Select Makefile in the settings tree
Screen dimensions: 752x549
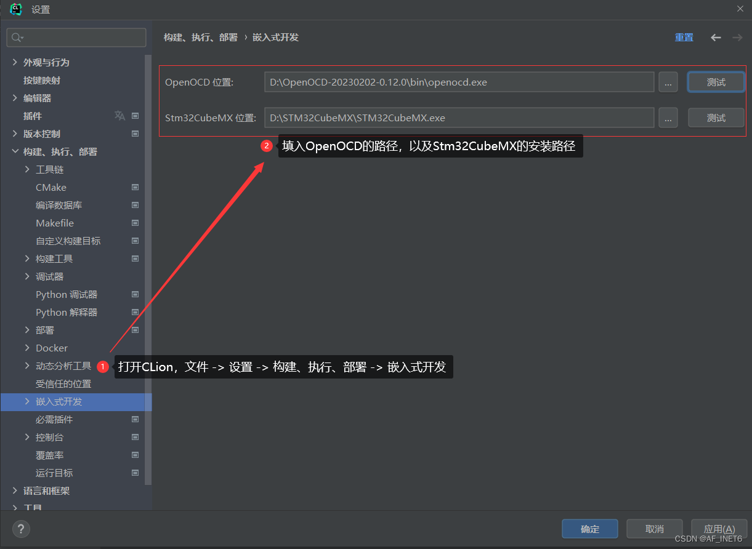[x=55, y=223]
